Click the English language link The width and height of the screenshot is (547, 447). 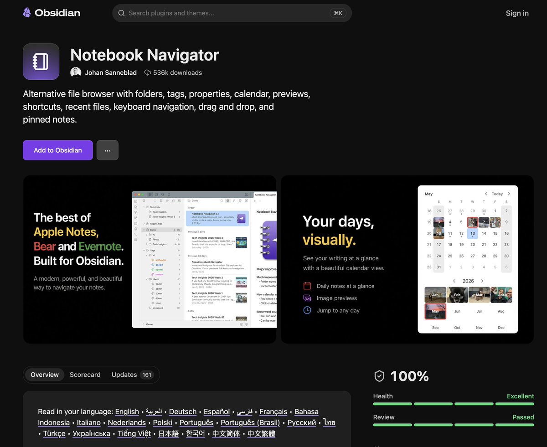[127, 411]
